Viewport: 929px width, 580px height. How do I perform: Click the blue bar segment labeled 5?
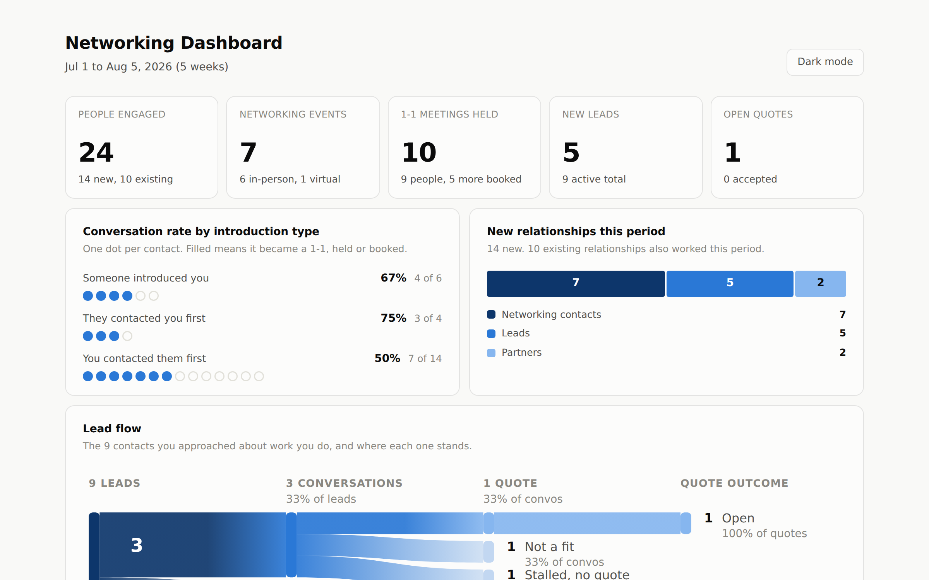pyautogui.click(x=730, y=283)
